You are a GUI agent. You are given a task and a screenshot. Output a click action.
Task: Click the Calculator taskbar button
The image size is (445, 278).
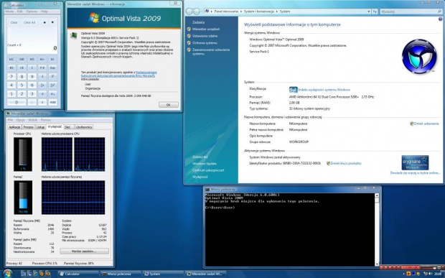click(78, 274)
